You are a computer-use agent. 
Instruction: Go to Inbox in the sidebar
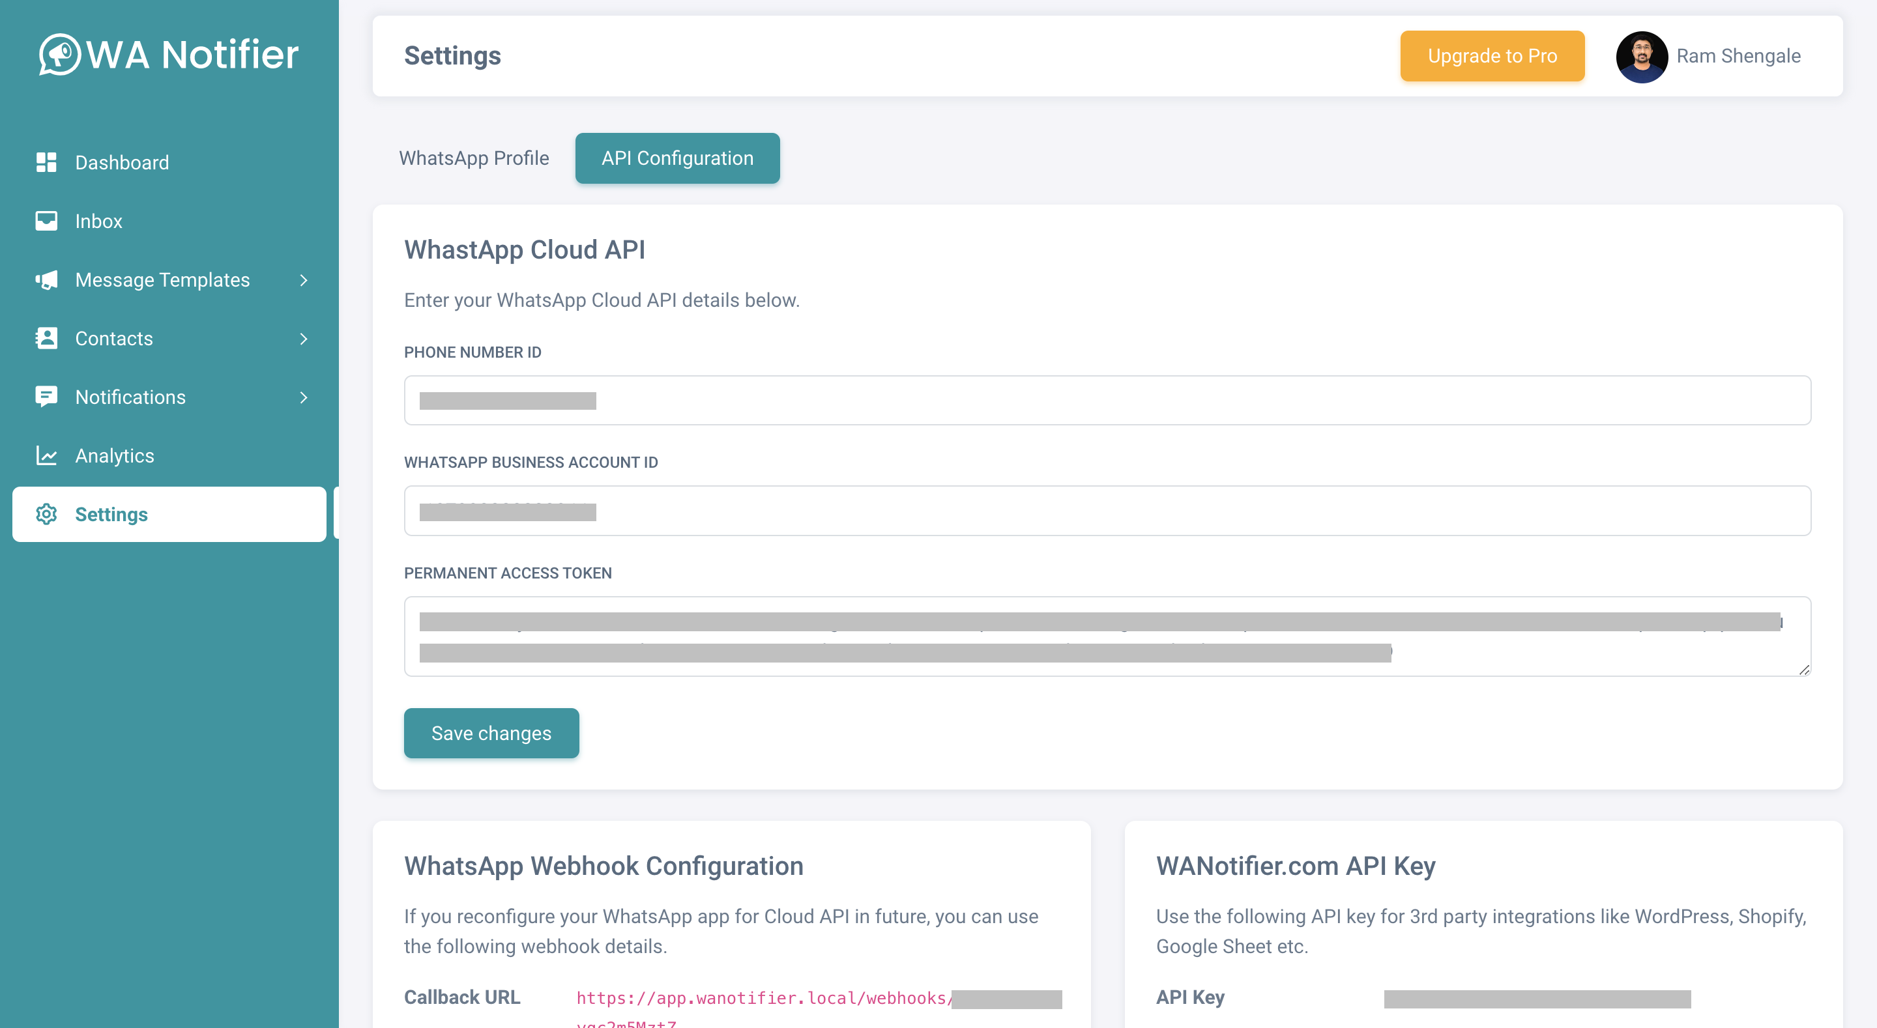169,221
